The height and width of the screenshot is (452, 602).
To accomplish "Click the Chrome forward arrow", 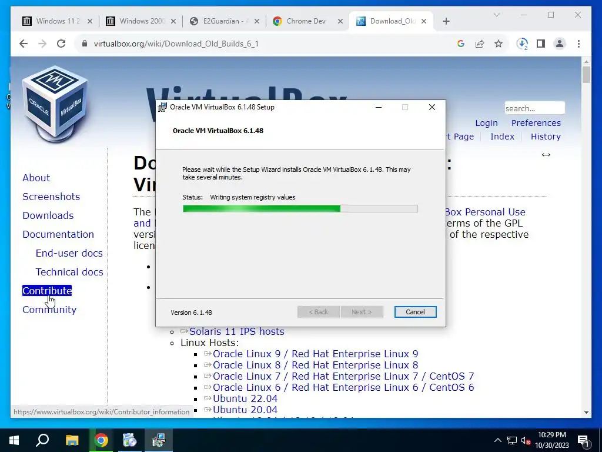I will 42,44.
